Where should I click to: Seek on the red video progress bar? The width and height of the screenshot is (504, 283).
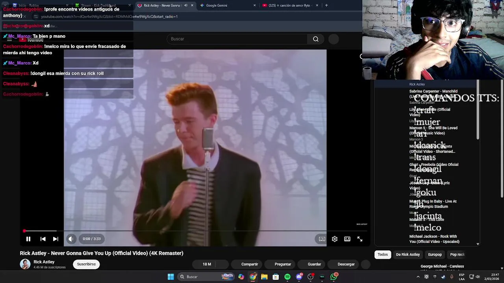(195, 231)
